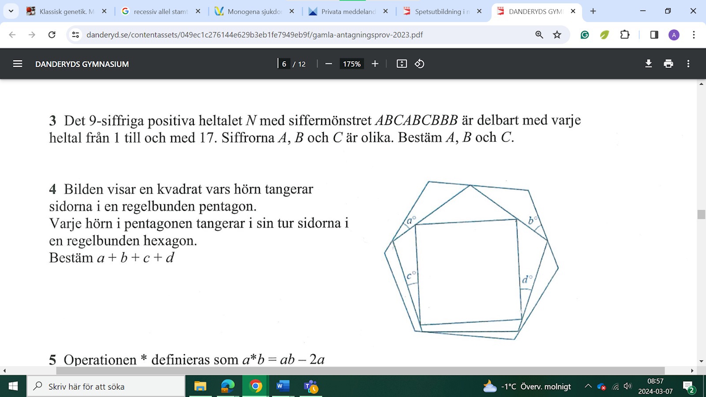
Task: Reload the current page
Action: coord(52,35)
